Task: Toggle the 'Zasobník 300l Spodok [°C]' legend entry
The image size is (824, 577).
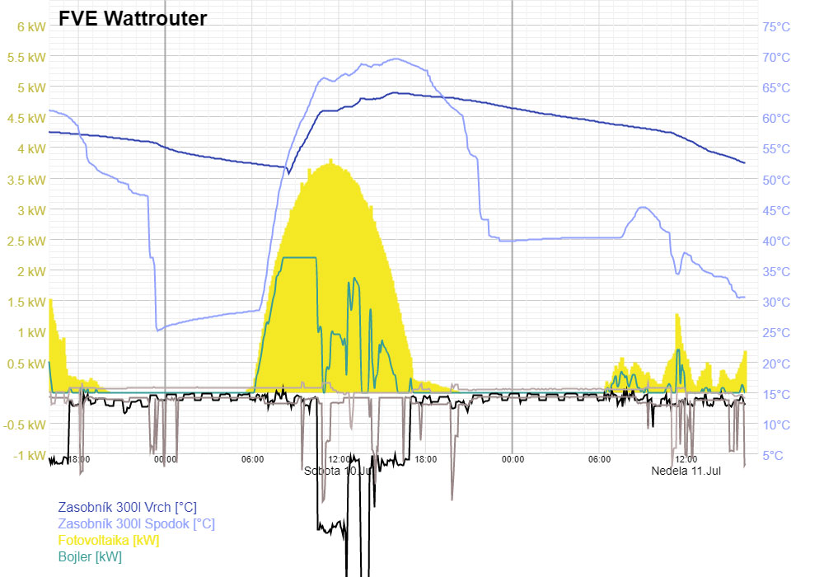Action: pos(136,523)
